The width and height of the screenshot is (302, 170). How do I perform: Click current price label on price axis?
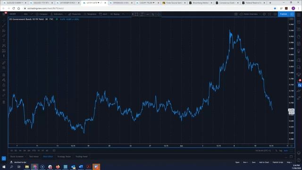click(291, 110)
